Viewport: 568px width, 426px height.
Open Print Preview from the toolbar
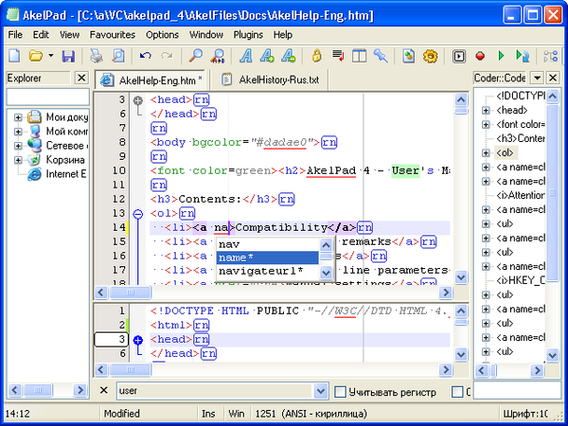point(119,56)
